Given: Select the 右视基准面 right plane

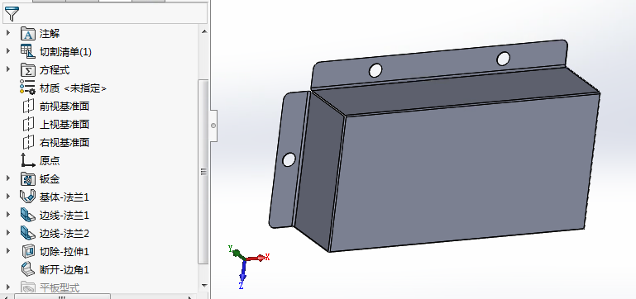Looking at the screenshot, I should (65, 143).
